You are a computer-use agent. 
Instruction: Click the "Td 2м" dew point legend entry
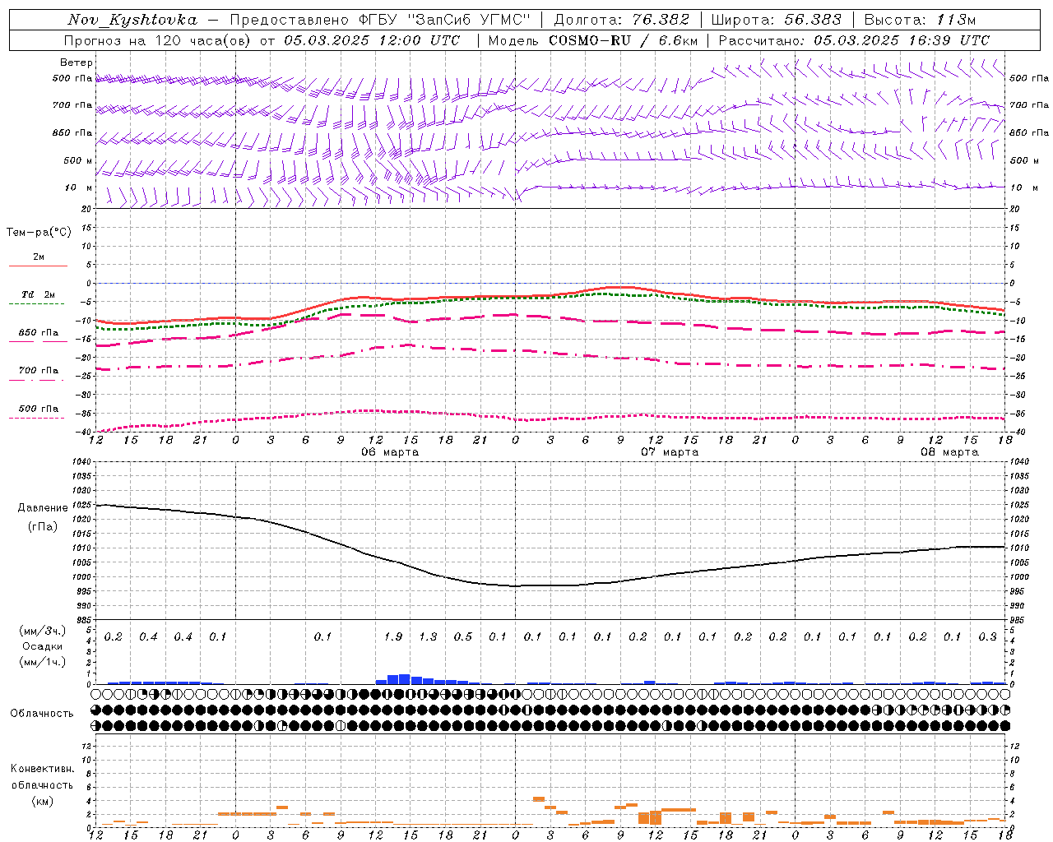pos(39,294)
